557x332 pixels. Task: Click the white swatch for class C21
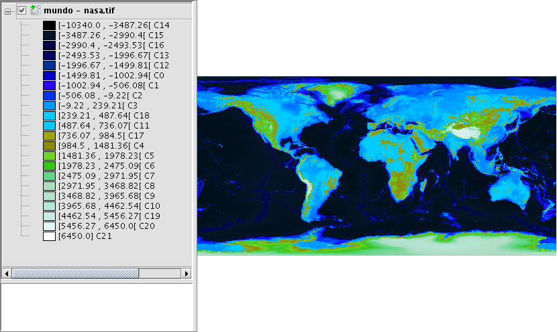tap(50, 236)
